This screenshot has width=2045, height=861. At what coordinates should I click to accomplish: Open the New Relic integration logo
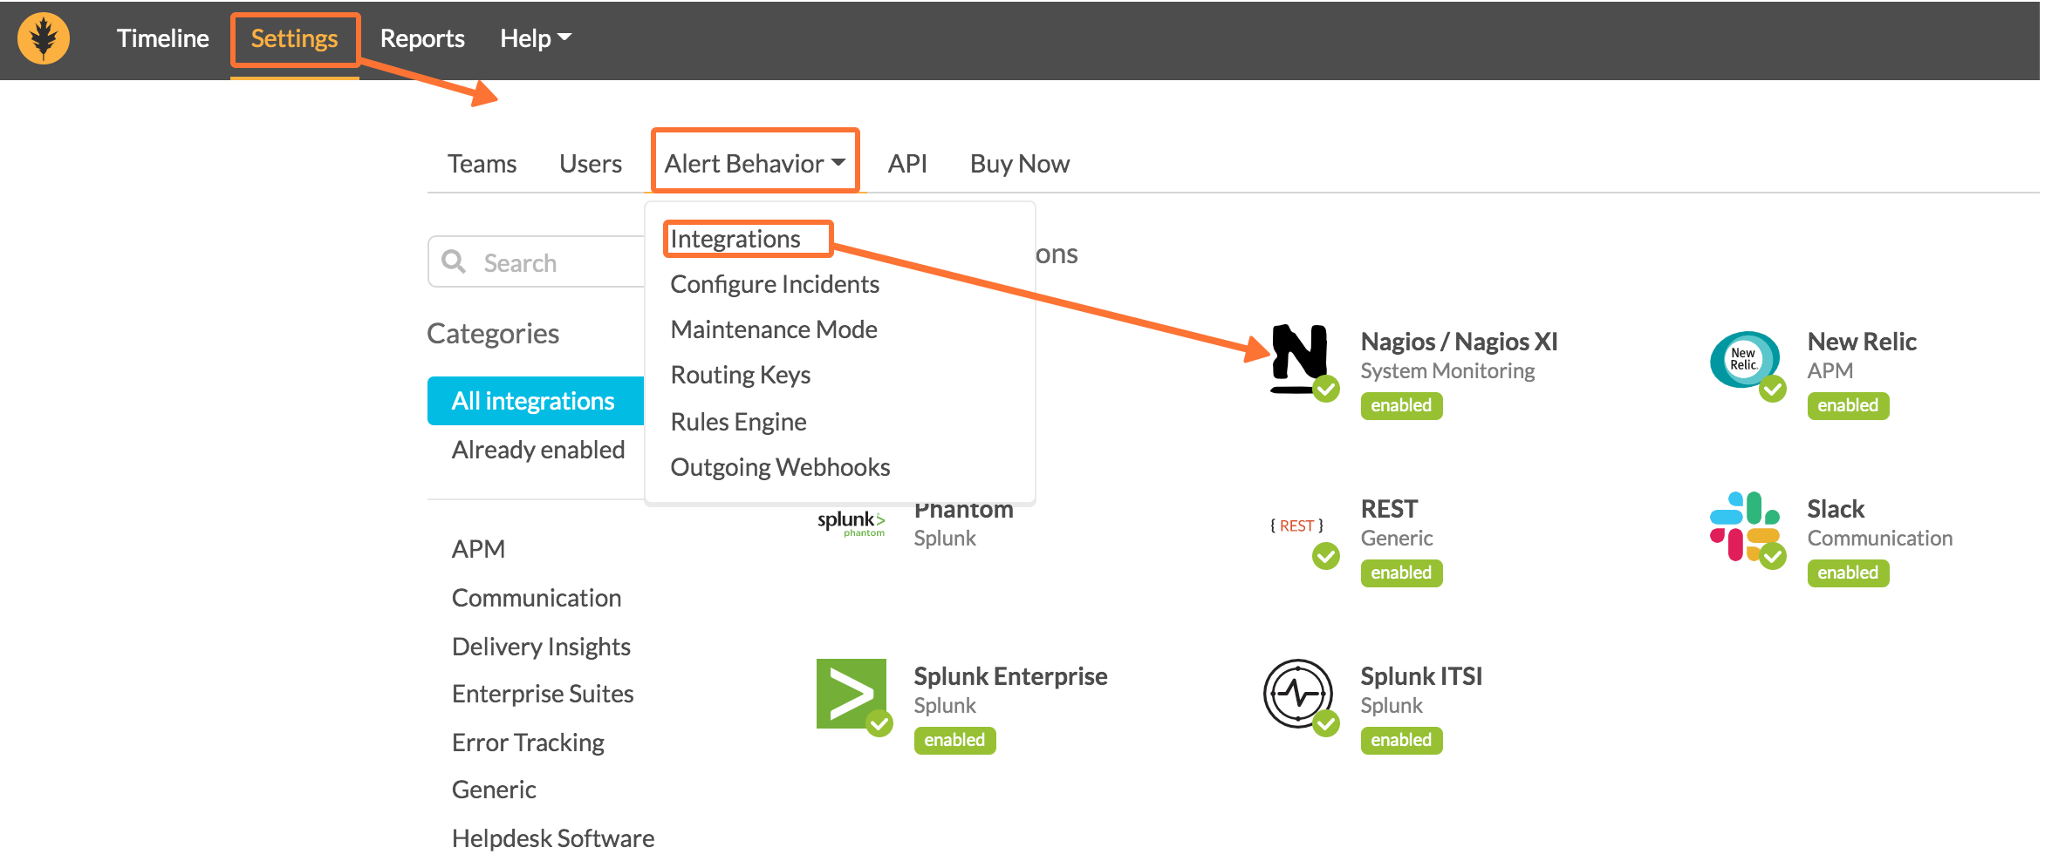[1745, 359]
